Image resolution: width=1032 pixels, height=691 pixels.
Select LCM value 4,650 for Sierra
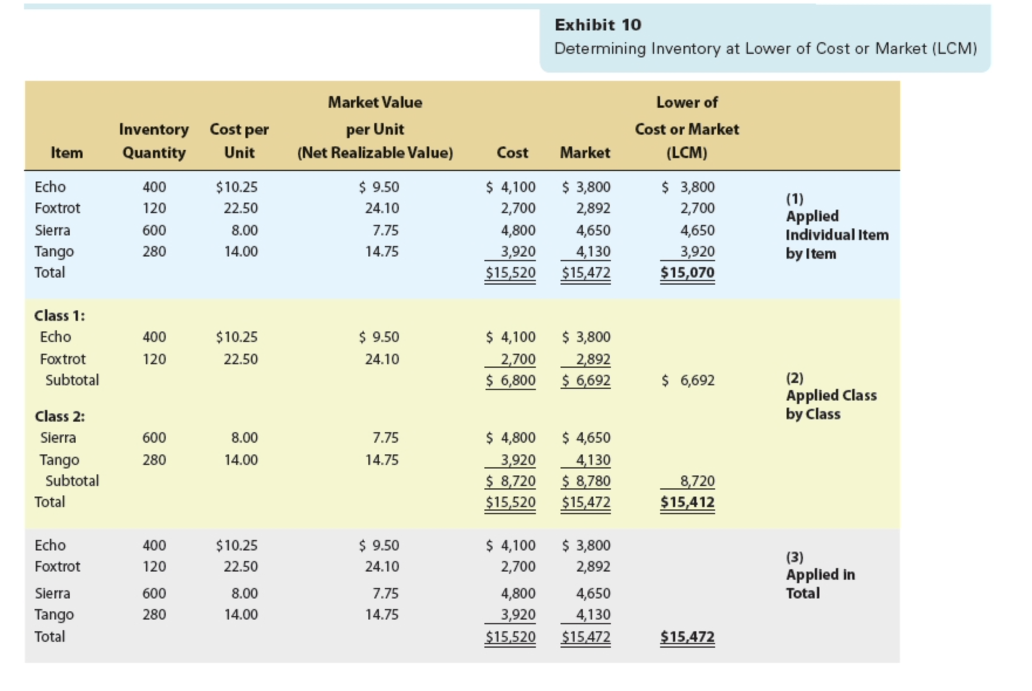697,230
